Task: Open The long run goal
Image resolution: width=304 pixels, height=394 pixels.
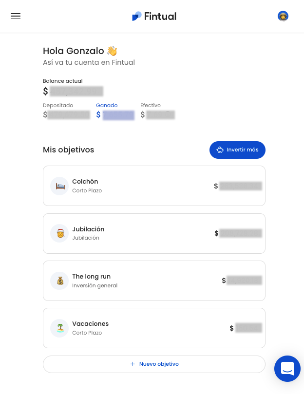Action: point(154,281)
